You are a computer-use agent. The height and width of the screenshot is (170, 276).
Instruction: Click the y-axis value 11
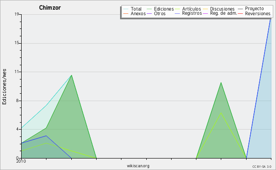tap(17, 72)
